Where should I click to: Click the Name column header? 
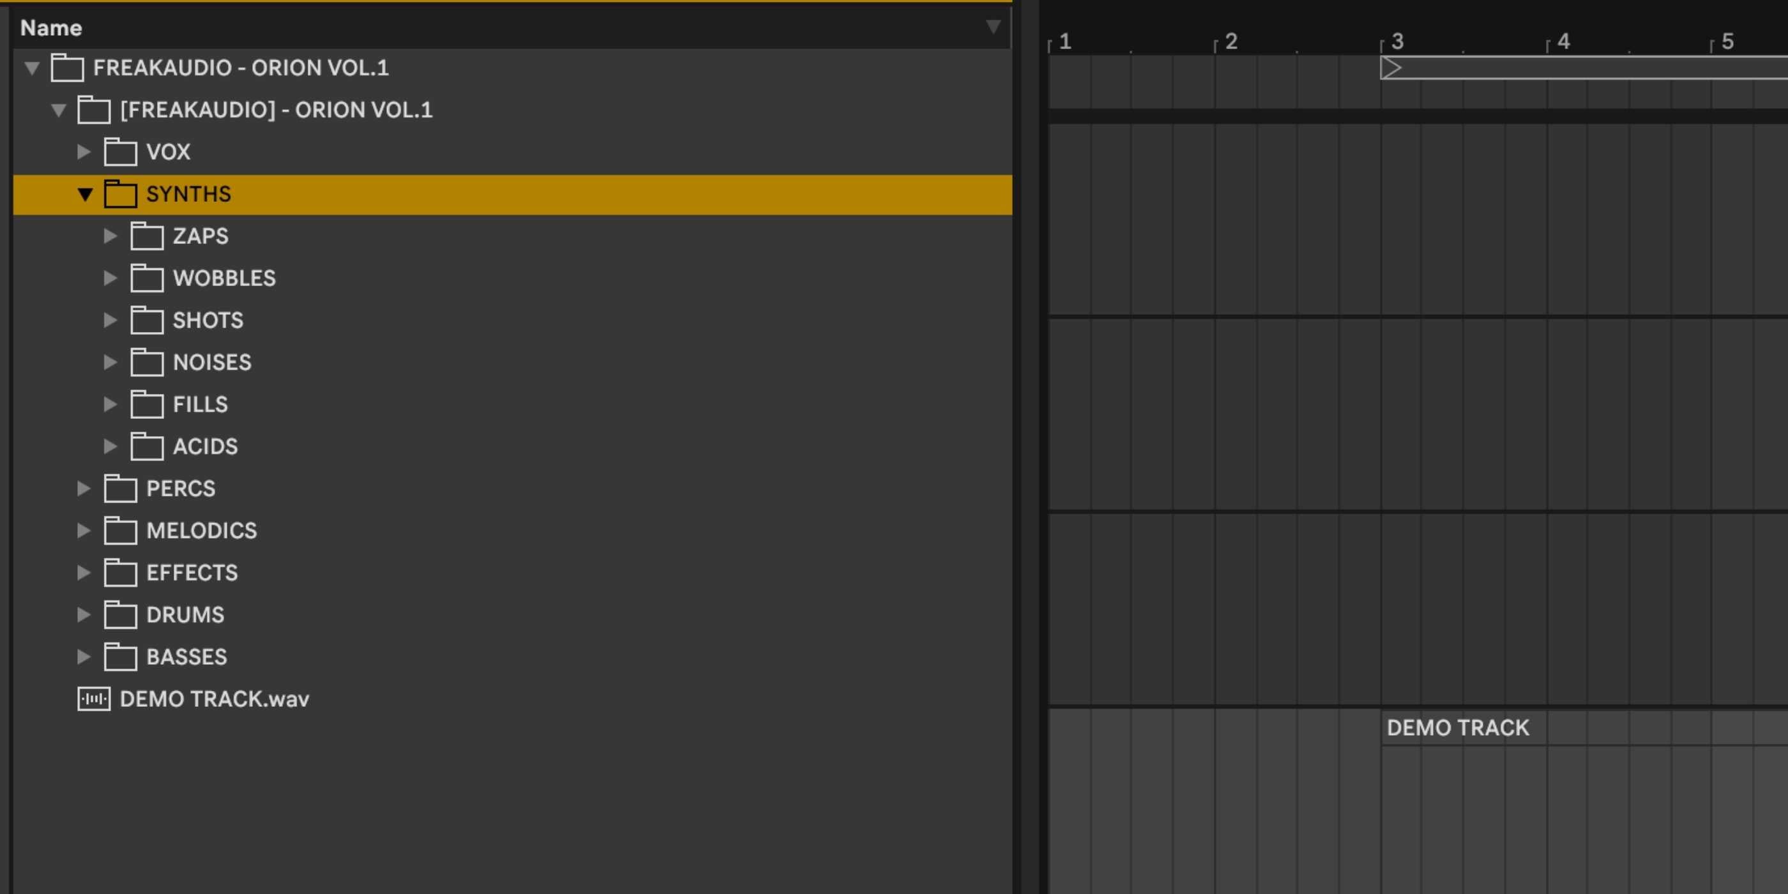[x=51, y=27]
